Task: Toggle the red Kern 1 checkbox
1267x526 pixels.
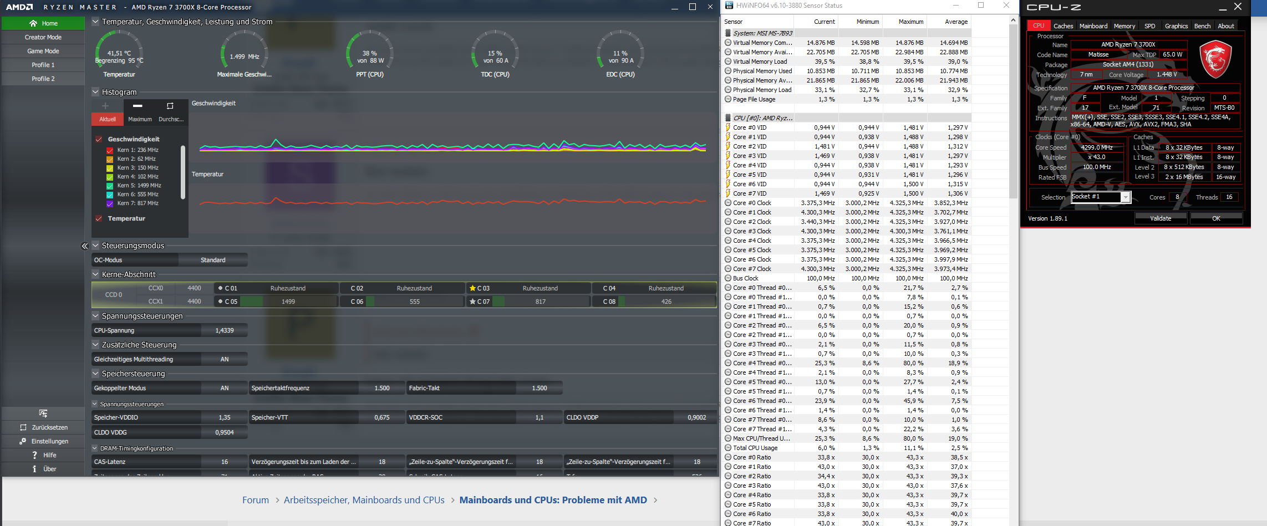Action: click(110, 150)
